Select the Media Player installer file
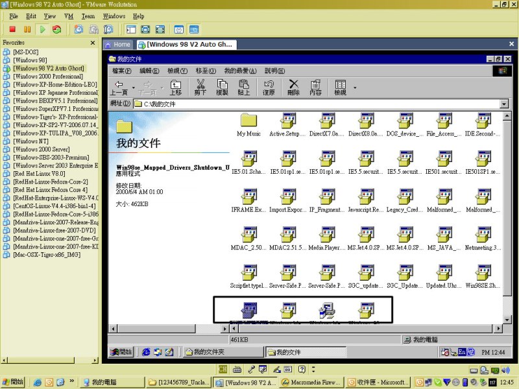Image resolution: width=519 pixels, height=389 pixels. point(327,239)
